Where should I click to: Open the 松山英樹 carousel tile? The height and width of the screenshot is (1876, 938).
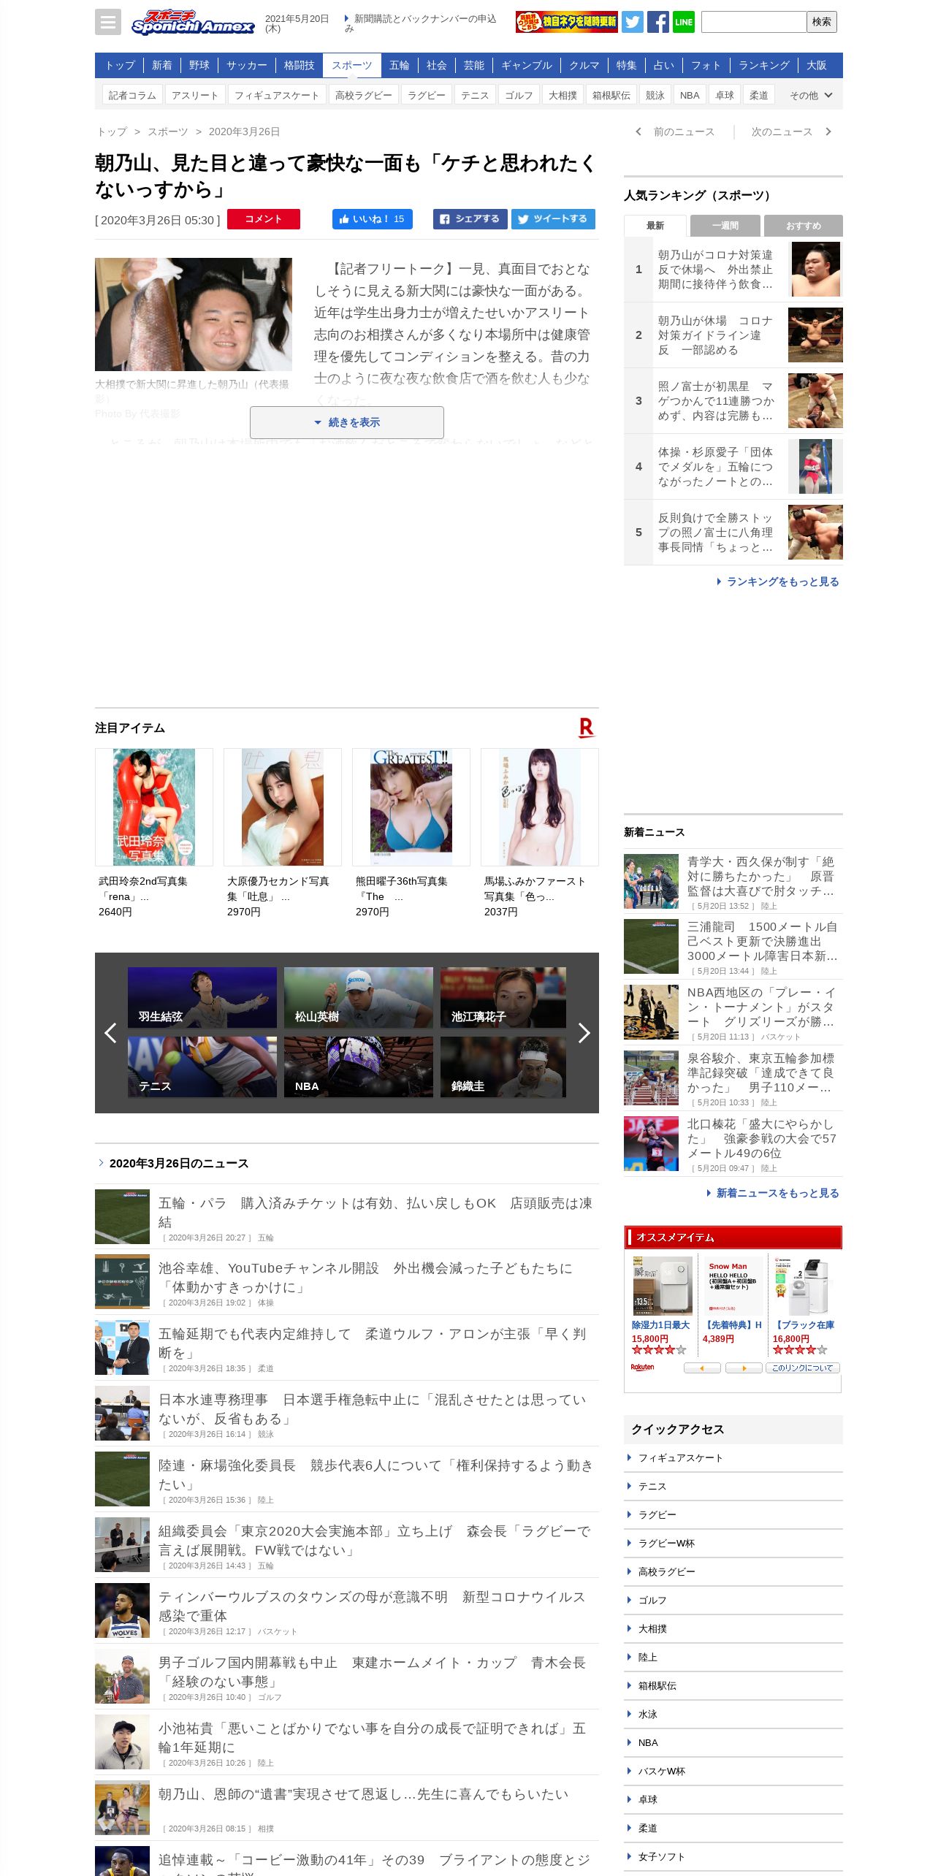point(359,998)
